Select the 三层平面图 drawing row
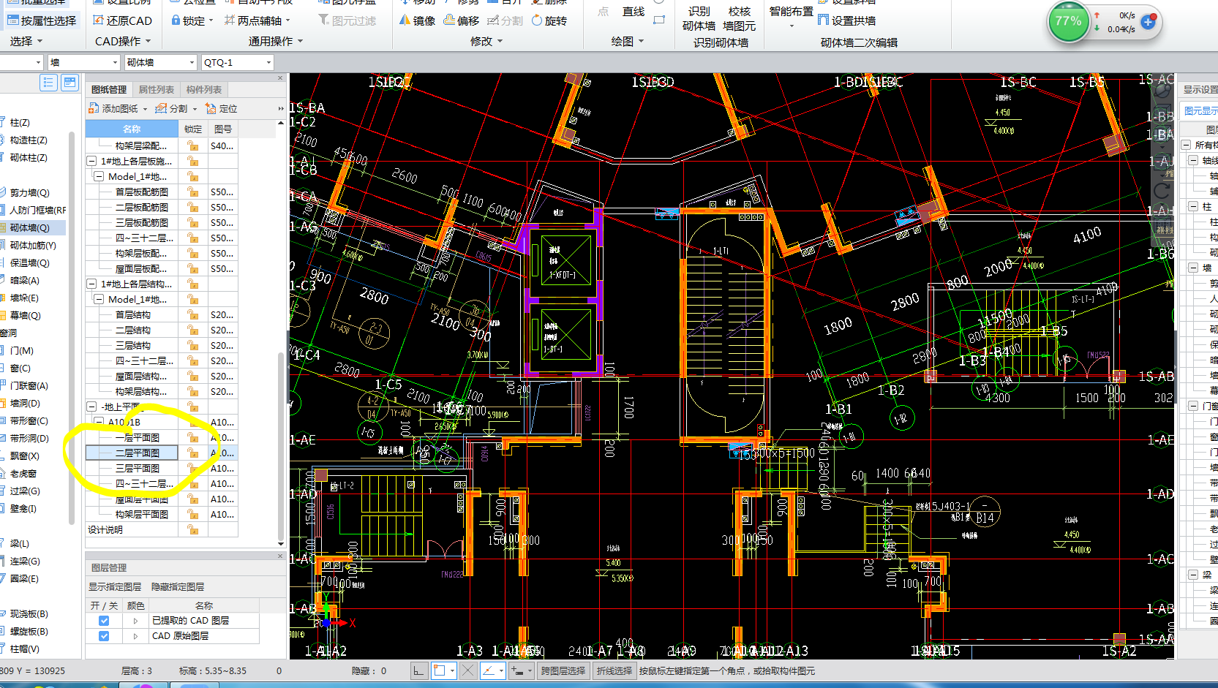Screen dimensions: 1218x688 pos(138,468)
